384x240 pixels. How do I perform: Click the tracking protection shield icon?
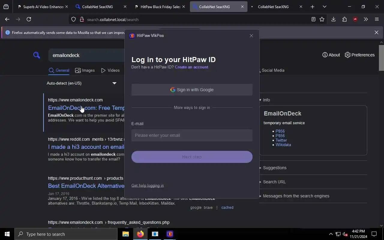coord(73,19)
